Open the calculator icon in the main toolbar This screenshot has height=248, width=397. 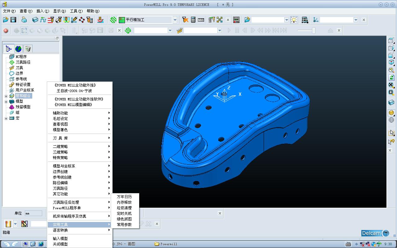pyautogui.click(x=193, y=20)
